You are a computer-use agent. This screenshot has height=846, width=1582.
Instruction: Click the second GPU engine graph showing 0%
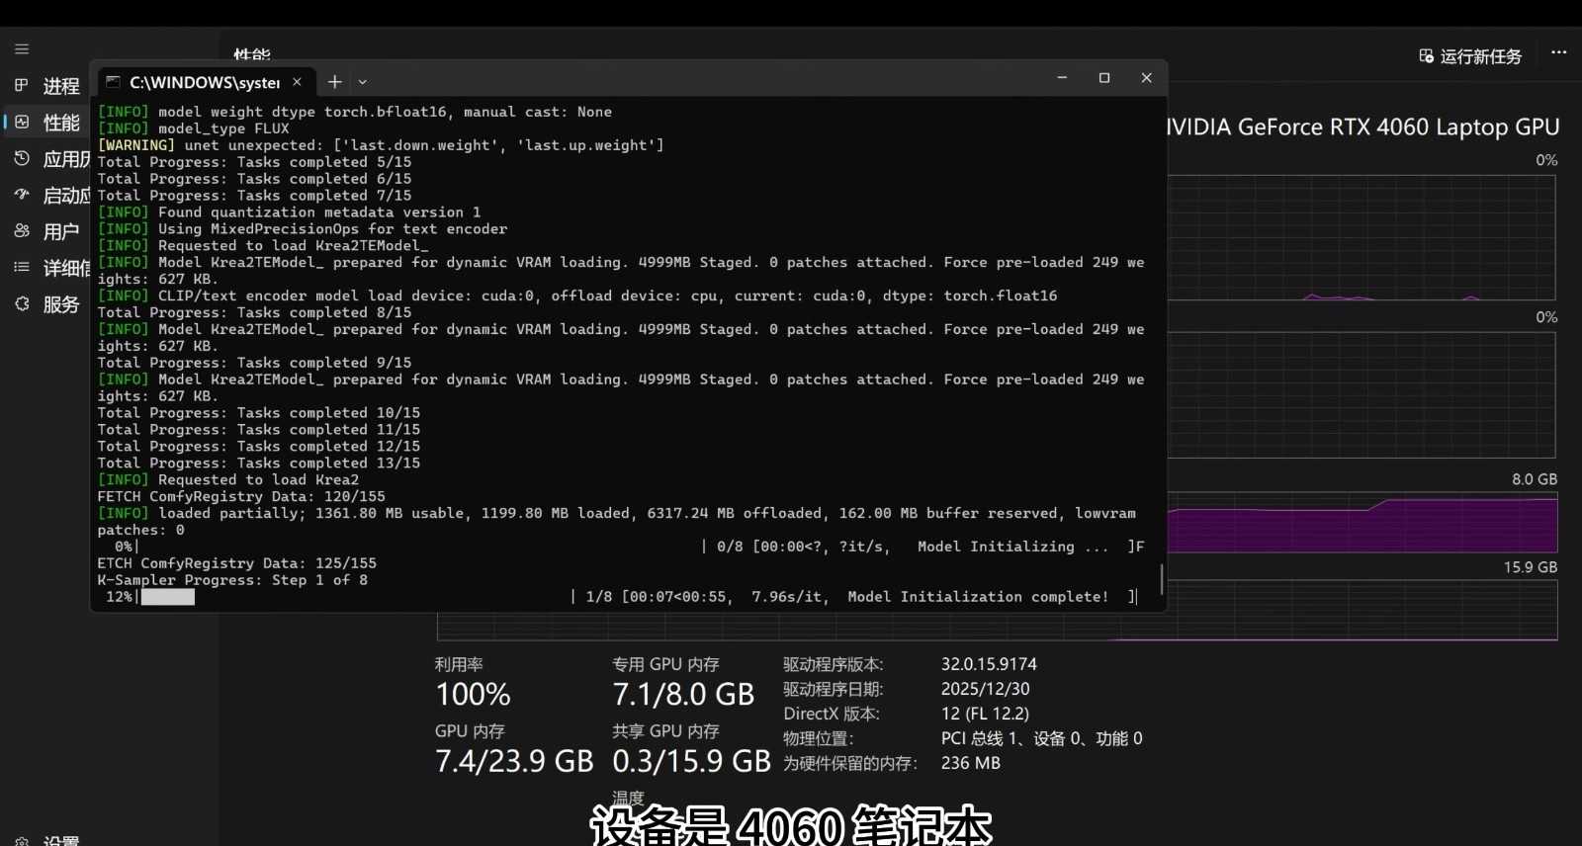point(1362,394)
